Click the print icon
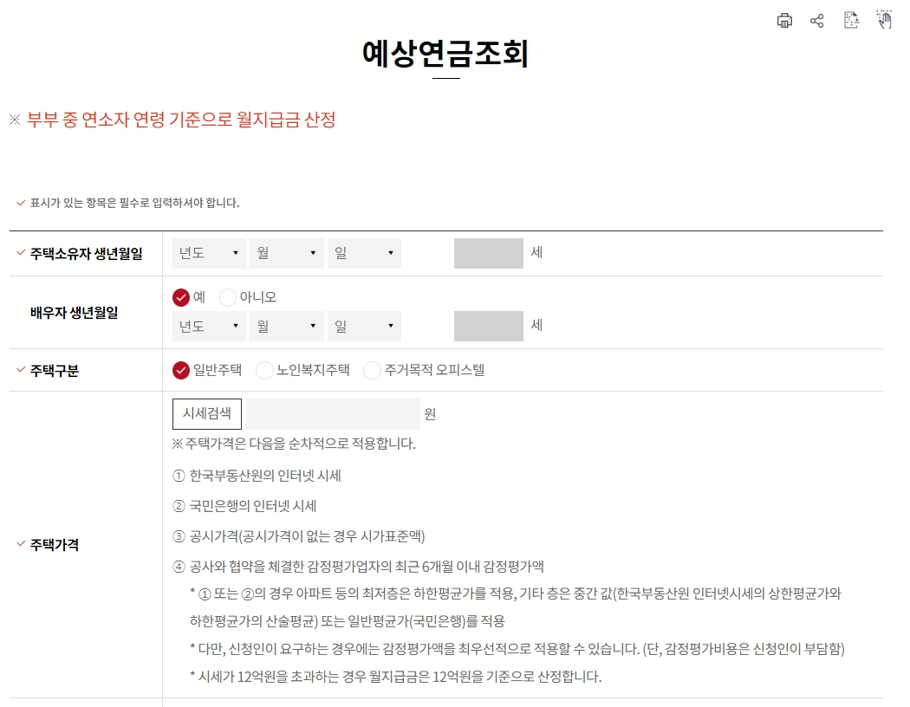 (x=784, y=21)
